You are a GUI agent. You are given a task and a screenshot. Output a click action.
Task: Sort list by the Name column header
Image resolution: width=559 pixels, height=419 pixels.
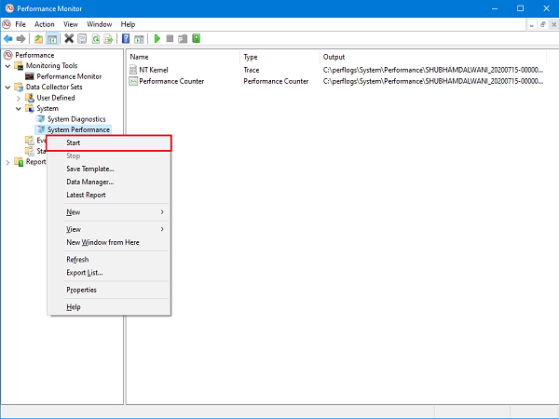(x=184, y=57)
